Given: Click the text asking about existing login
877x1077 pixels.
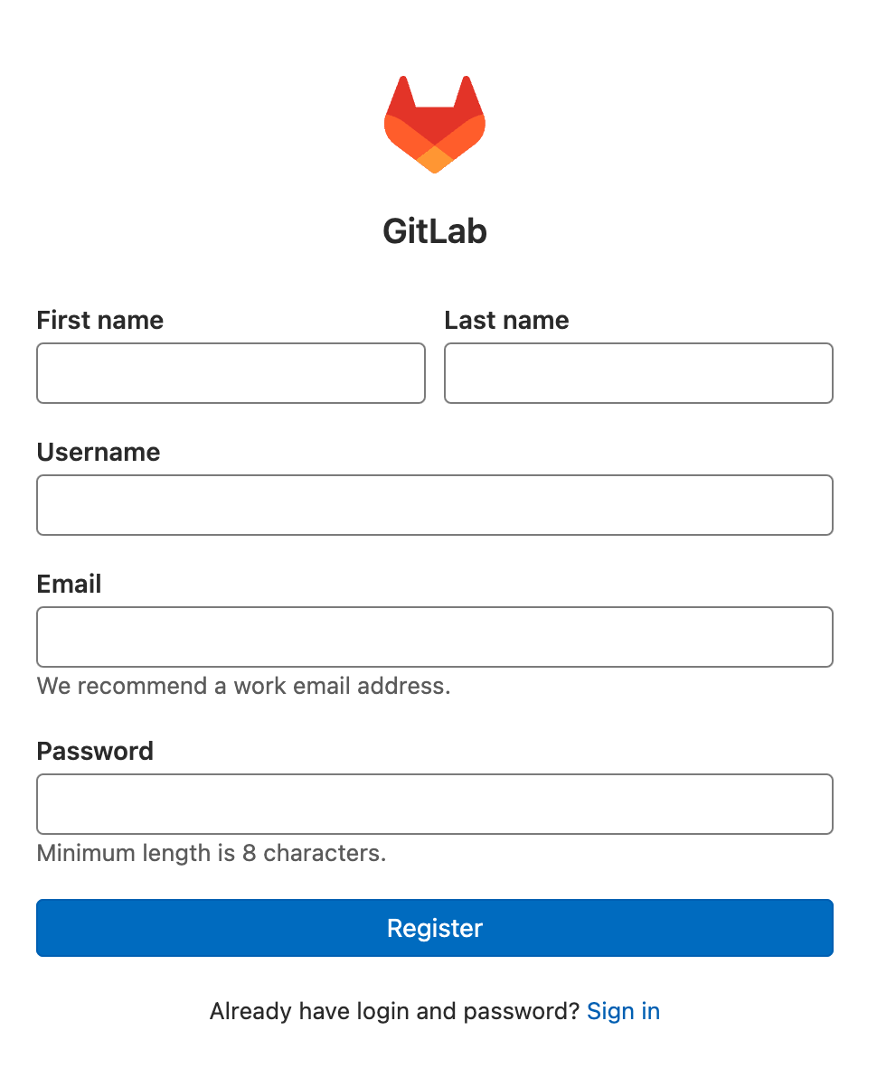Looking at the screenshot, I should coord(393,1011).
